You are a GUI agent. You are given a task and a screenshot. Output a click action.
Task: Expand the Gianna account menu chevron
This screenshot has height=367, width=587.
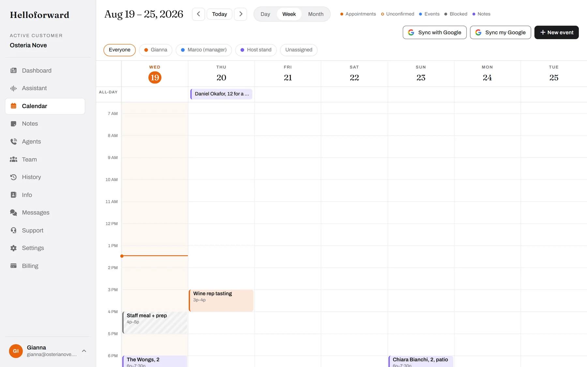coord(84,351)
